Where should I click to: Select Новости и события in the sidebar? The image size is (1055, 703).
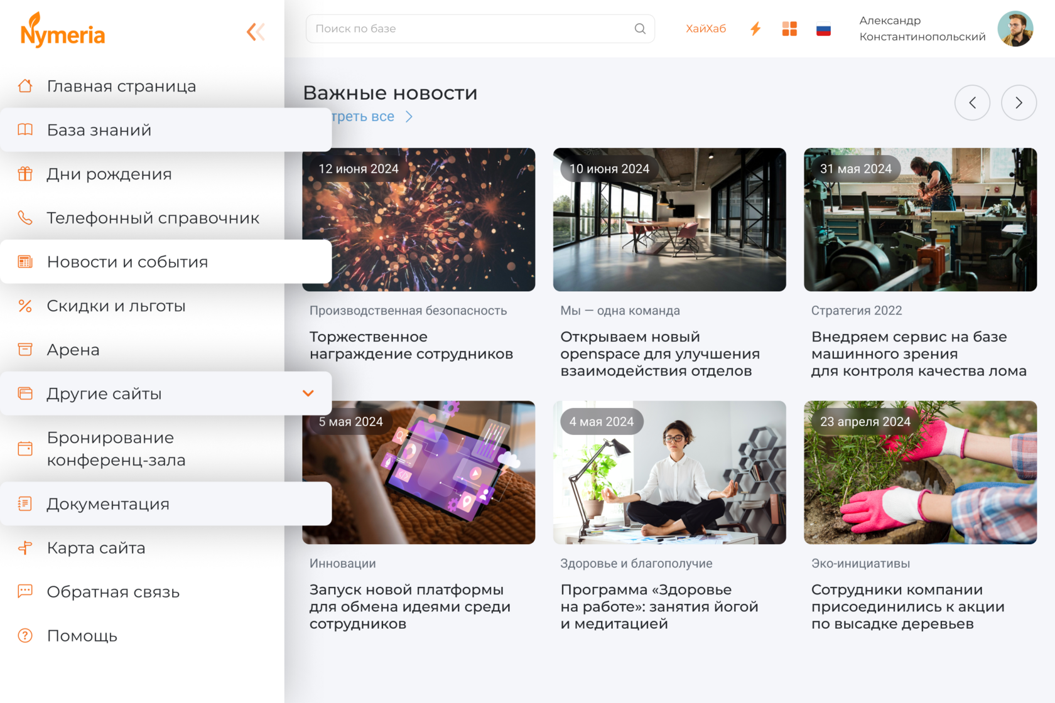click(127, 262)
